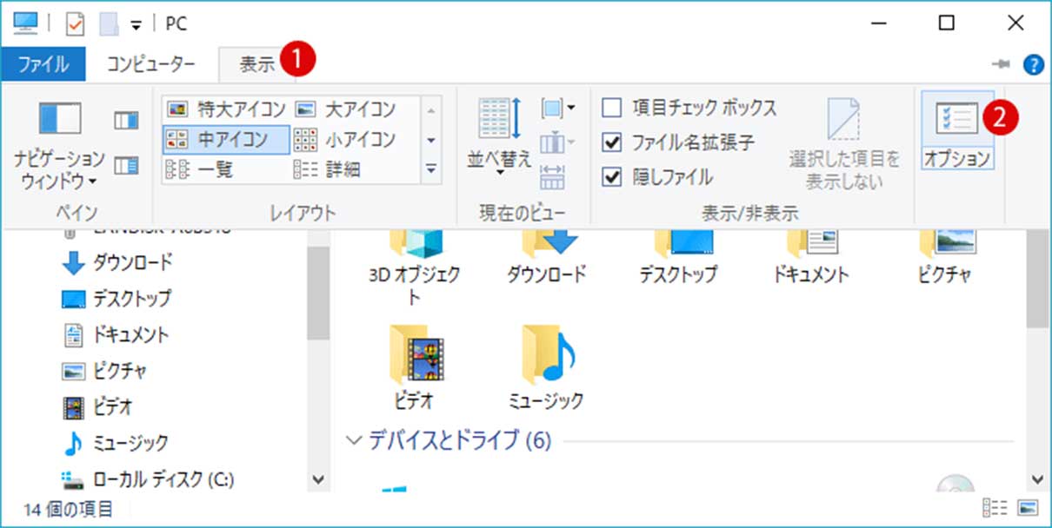Open the ミュージック folder in main pane

(x=547, y=366)
